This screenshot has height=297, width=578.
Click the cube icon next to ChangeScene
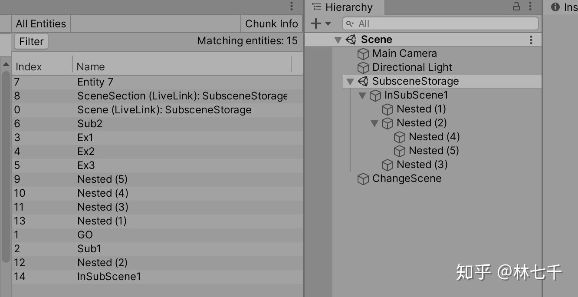363,178
